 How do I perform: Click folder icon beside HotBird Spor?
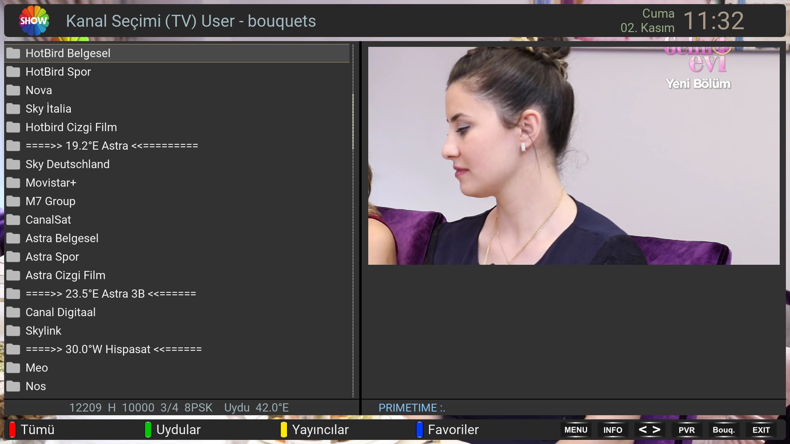pos(13,72)
